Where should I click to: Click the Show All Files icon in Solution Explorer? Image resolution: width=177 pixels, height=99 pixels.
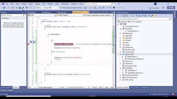pyautogui.click(x=145, y=16)
